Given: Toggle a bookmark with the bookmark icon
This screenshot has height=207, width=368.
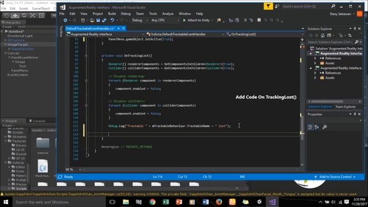Looking at the screenshot, I should [x=259, y=21].
